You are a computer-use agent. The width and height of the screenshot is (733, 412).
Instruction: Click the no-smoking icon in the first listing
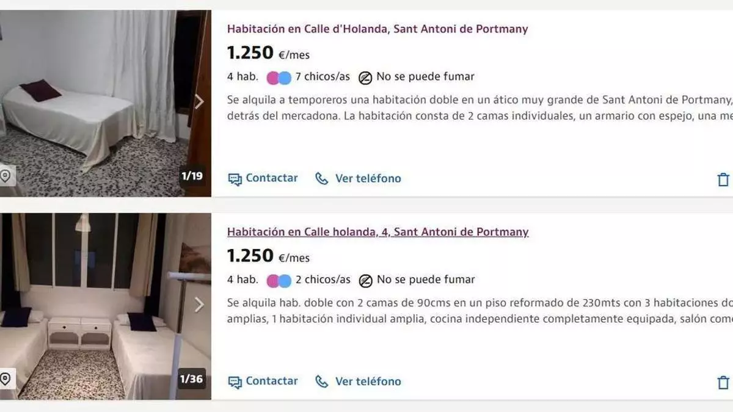click(365, 78)
